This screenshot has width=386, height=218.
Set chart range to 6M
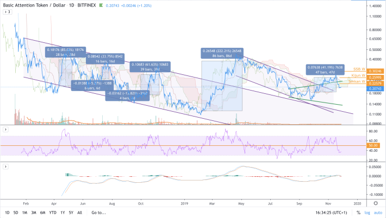click(x=43, y=213)
